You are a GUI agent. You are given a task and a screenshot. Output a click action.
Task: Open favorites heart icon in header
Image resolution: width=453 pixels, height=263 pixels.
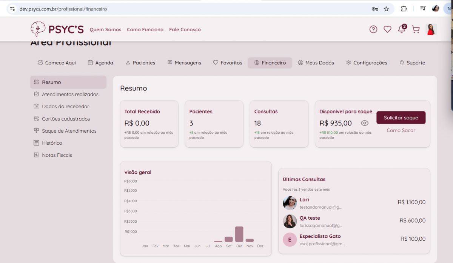(387, 29)
